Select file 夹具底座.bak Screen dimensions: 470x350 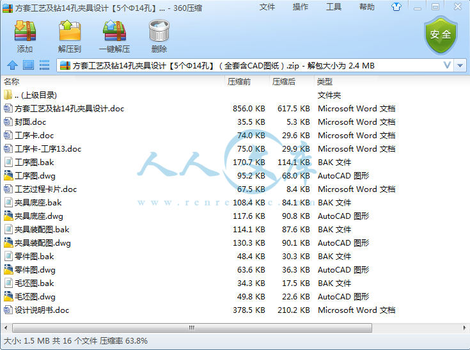coord(38,202)
